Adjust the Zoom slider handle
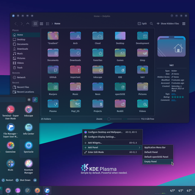 (109, 119)
